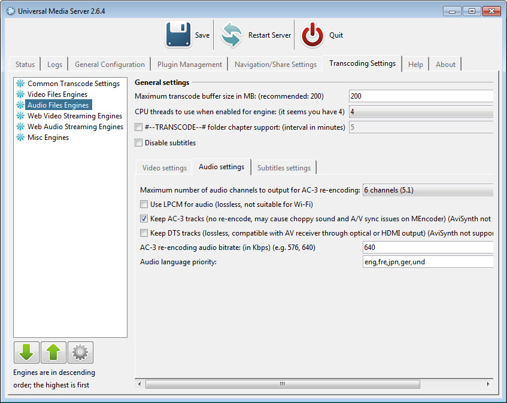Click the Quit label
507x403 pixels.
coord(336,35)
